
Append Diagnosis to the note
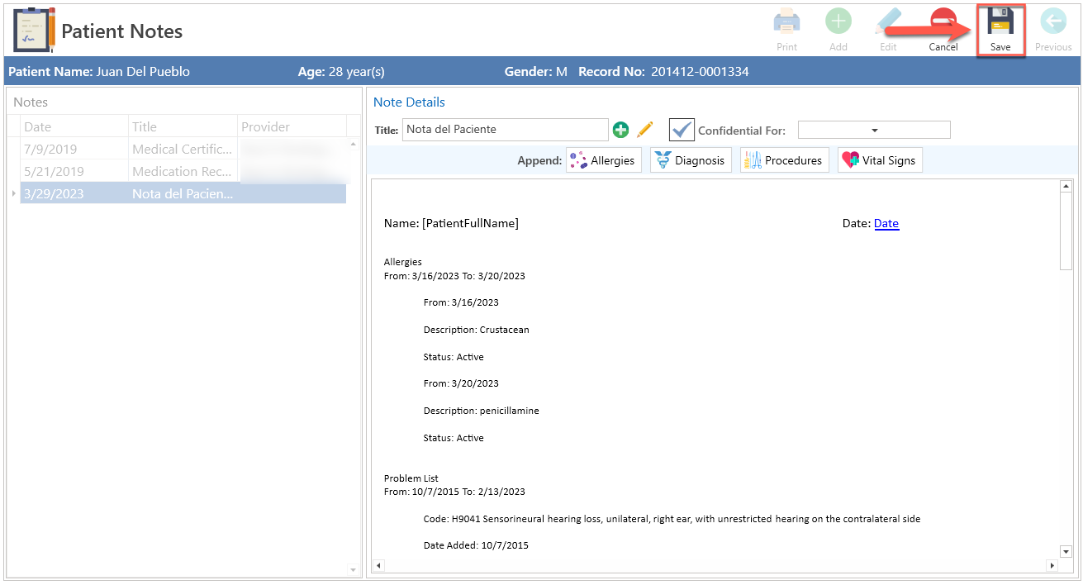coord(691,160)
